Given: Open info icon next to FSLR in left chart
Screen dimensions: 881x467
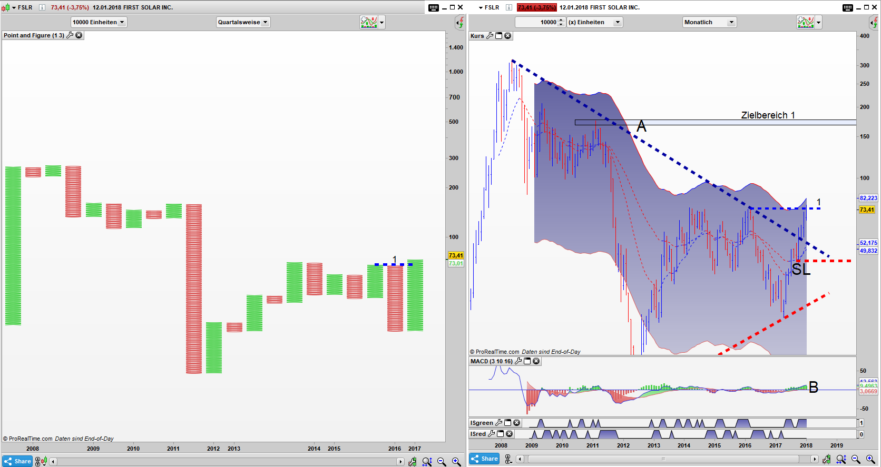Looking at the screenshot, I should (42, 7).
